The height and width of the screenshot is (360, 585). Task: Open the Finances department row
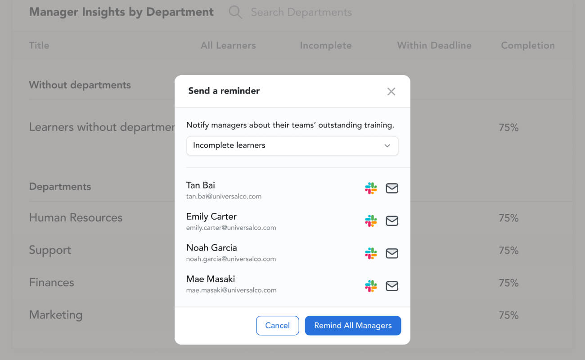51,283
